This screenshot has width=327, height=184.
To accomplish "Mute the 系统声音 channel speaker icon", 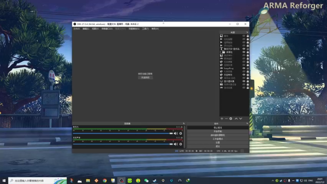I will (176, 144).
